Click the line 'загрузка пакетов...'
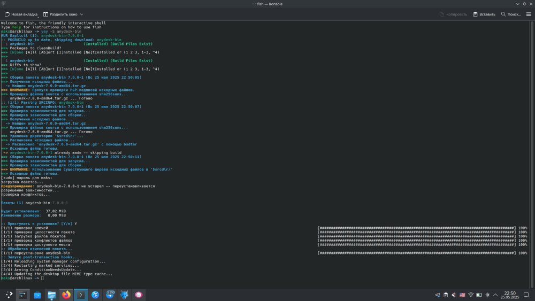Image resolution: width=535 pixels, height=301 pixels. tap(22, 182)
